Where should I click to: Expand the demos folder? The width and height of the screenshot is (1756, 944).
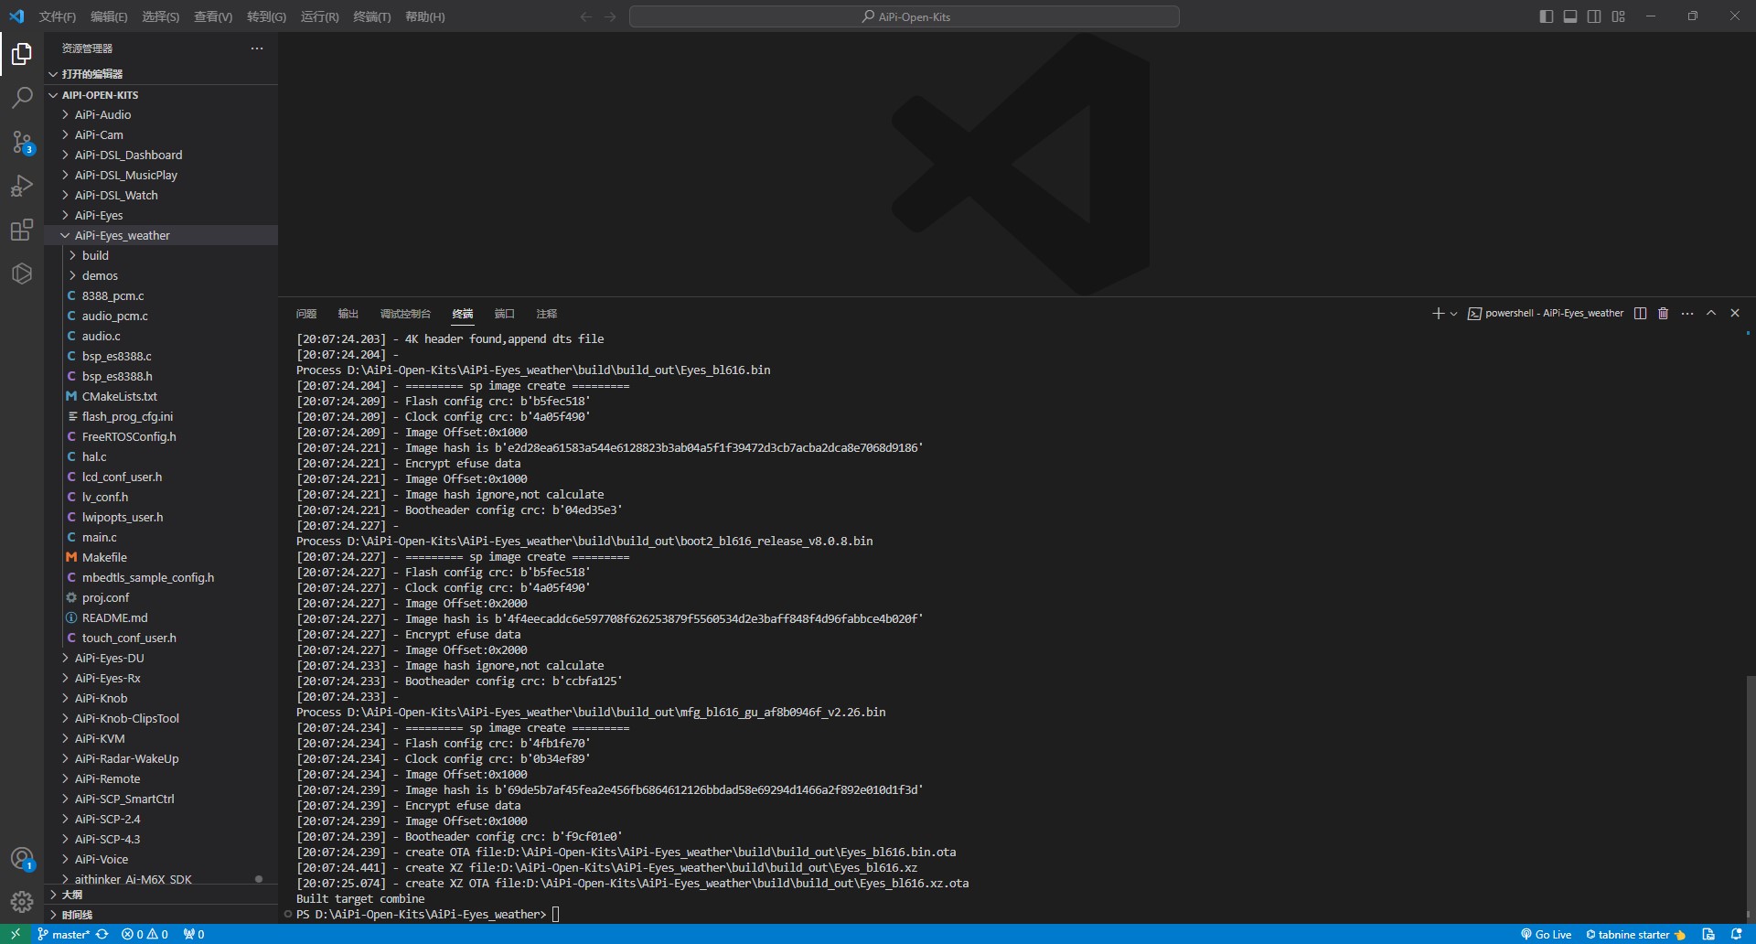tap(161, 275)
